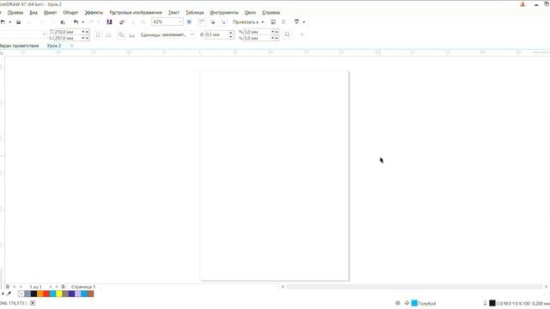
Task: Click the Undo arrow icon
Action: coord(76,22)
